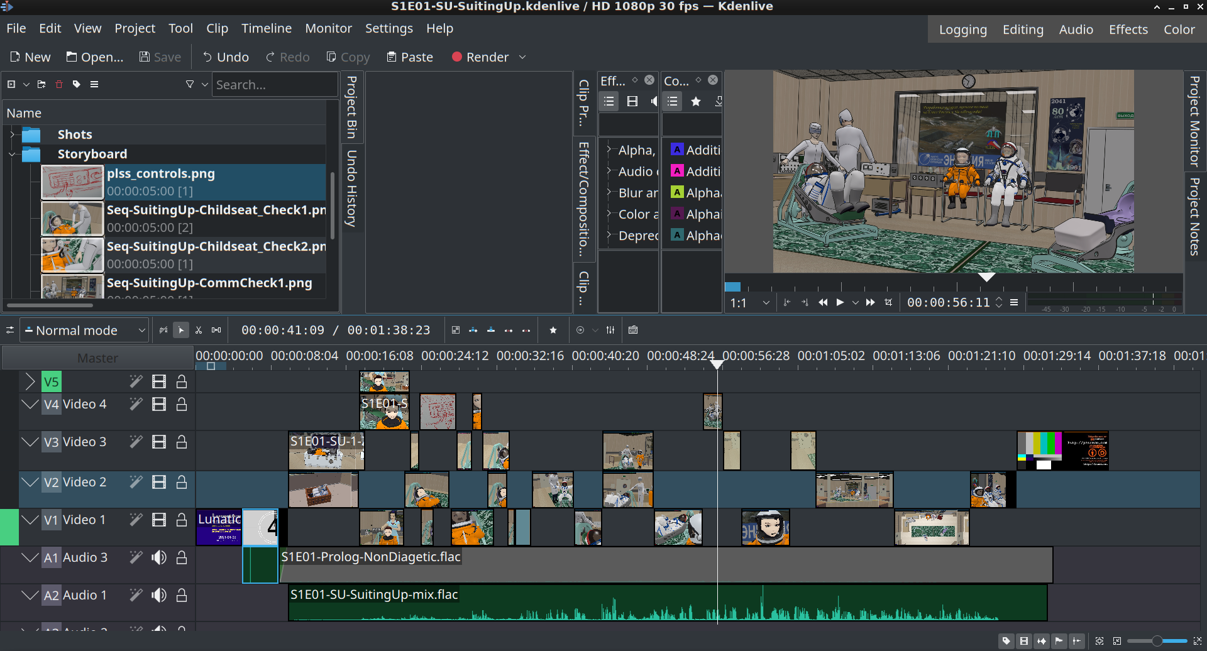Click the star favorite effects icon
The image size is (1207, 651).
(x=553, y=330)
